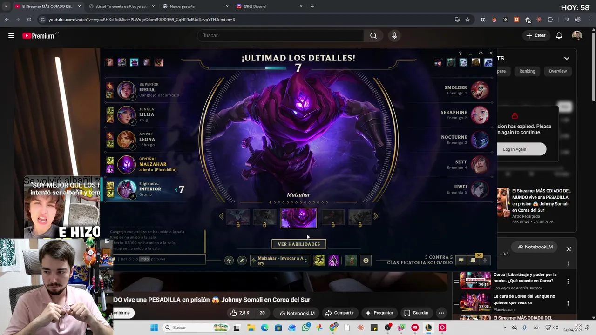
Task: Click the Windows taskbar Buscar search box
Action: coord(196,328)
